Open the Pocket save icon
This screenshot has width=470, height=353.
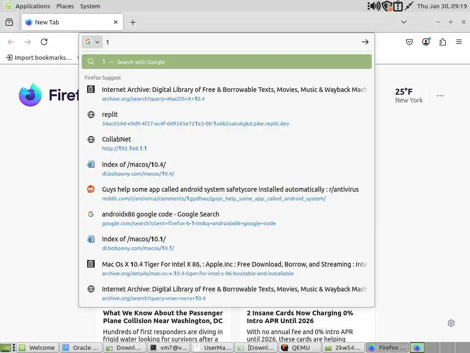(x=409, y=42)
